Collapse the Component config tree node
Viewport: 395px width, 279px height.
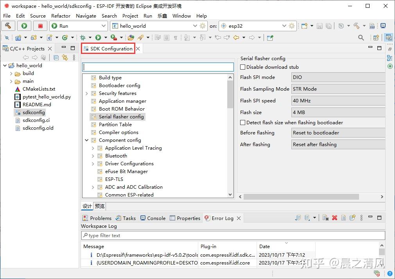tap(86, 140)
